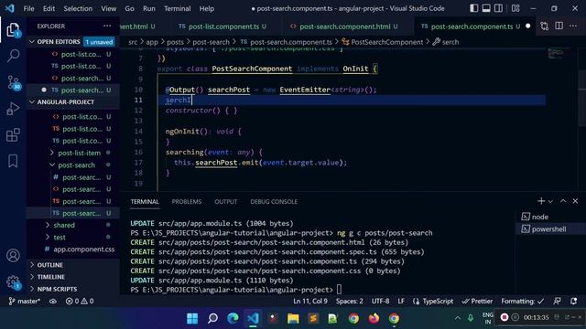Open editor more actions ellipsis
The height and width of the screenshot is (329, 586).
click(x=573, y=26)
